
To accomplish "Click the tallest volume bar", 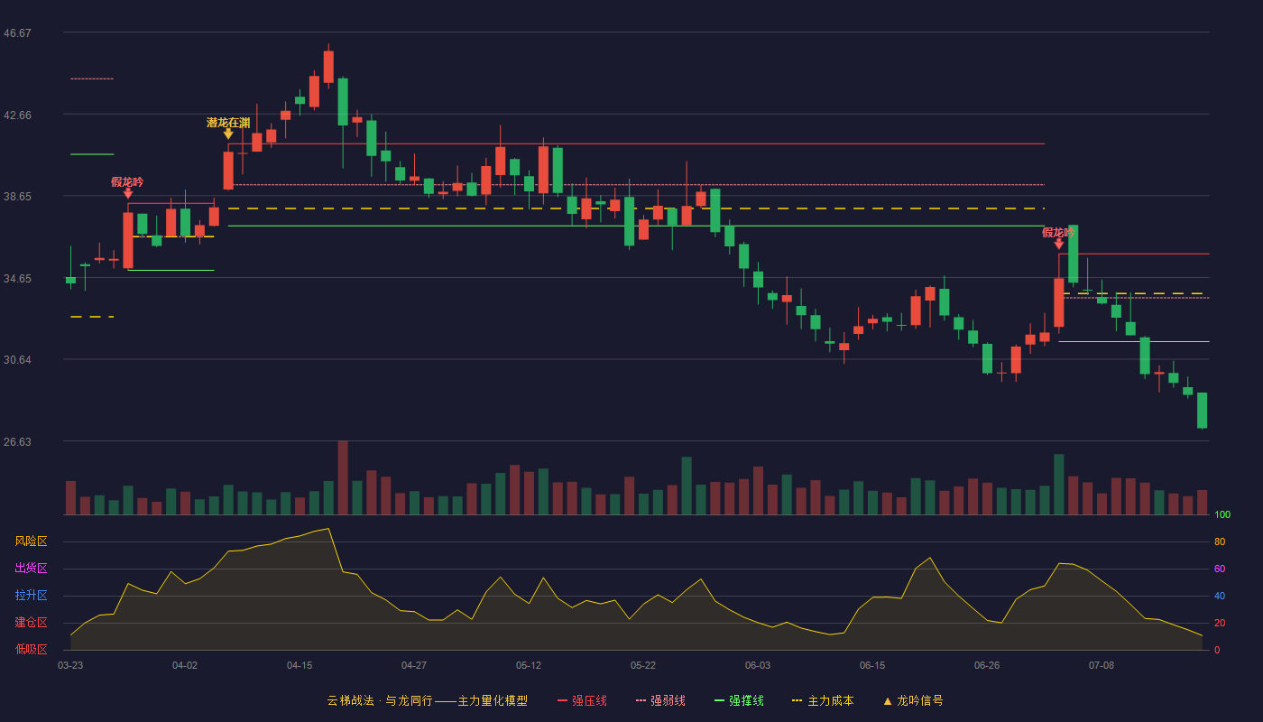I will tap(343, 478).
